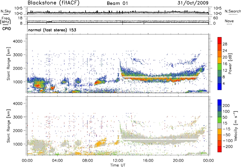The image size is (241, 167).
Task: Click the 'N.Sky' legend label
Action: coord(6,11)
